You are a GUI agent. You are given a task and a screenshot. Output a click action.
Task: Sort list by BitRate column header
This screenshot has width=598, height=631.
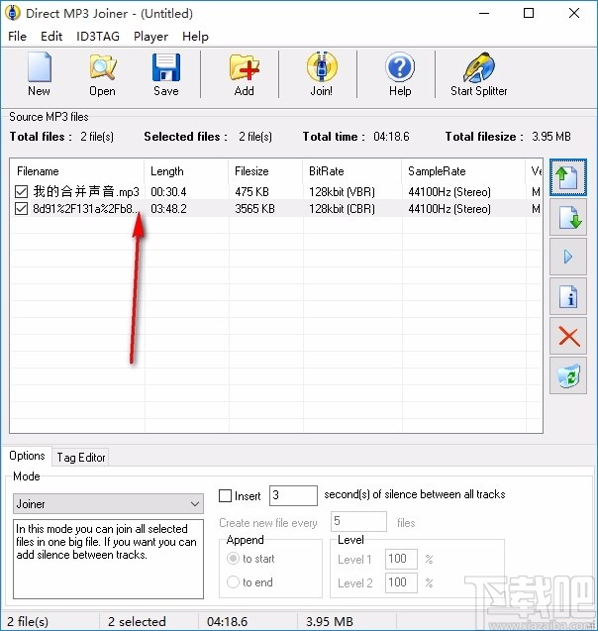352,171
